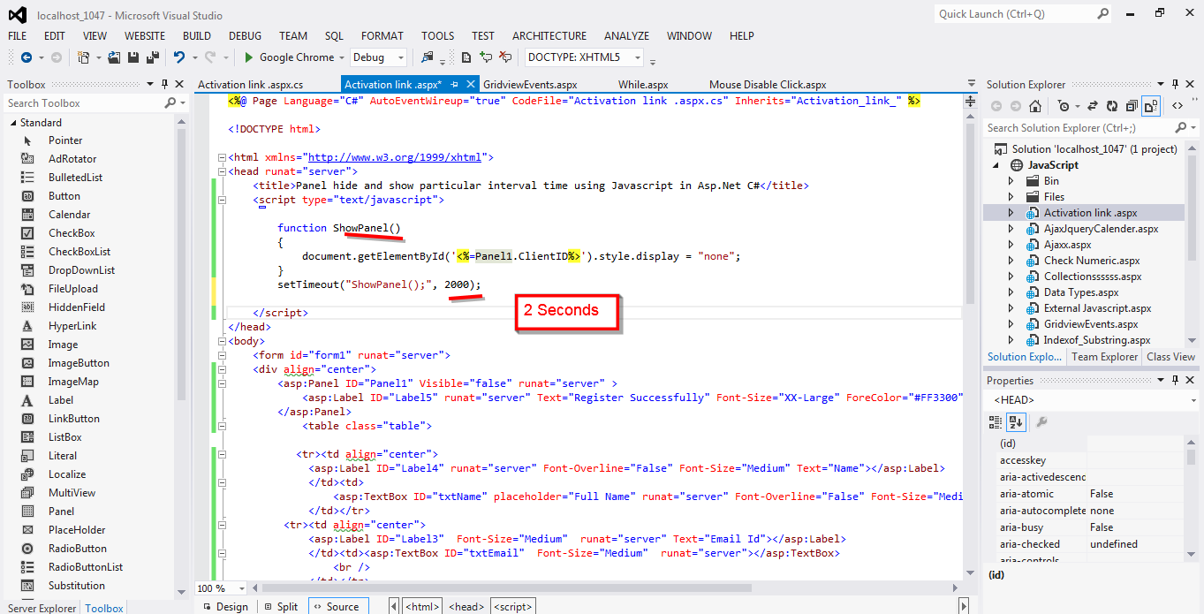
Task: Click the View Code icon in Solution Explorer
Action: pos(1177,106)
